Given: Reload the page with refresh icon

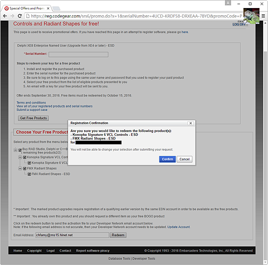Looking at the screenshot, I should click(20, 16).
